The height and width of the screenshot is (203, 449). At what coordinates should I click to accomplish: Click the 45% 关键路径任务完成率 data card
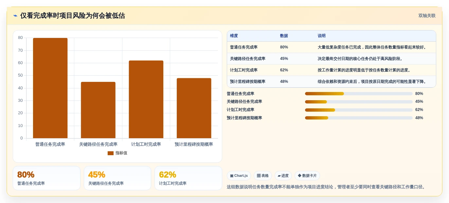(x=117, y=178)
